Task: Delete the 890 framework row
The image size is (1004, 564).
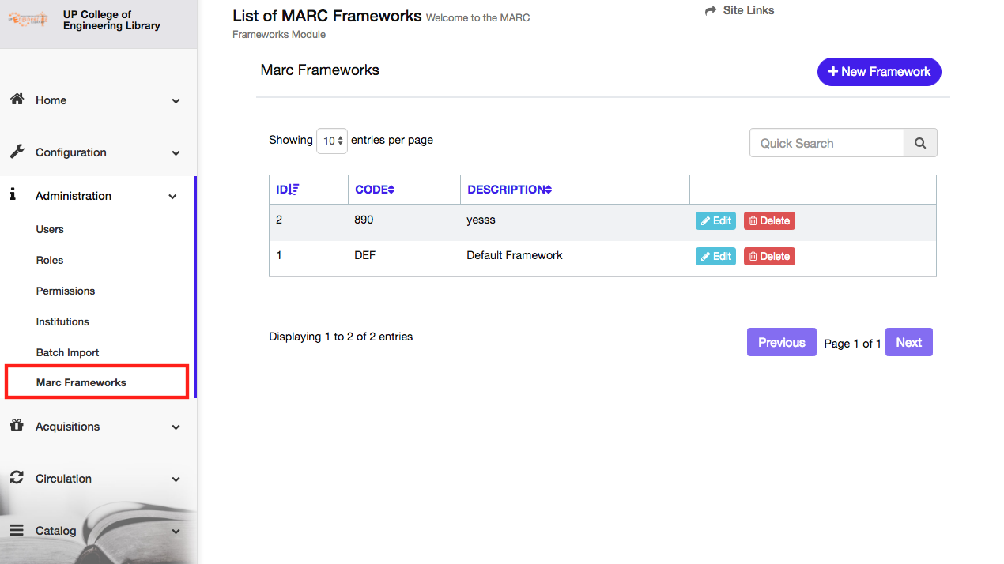Action: [769, 220]
